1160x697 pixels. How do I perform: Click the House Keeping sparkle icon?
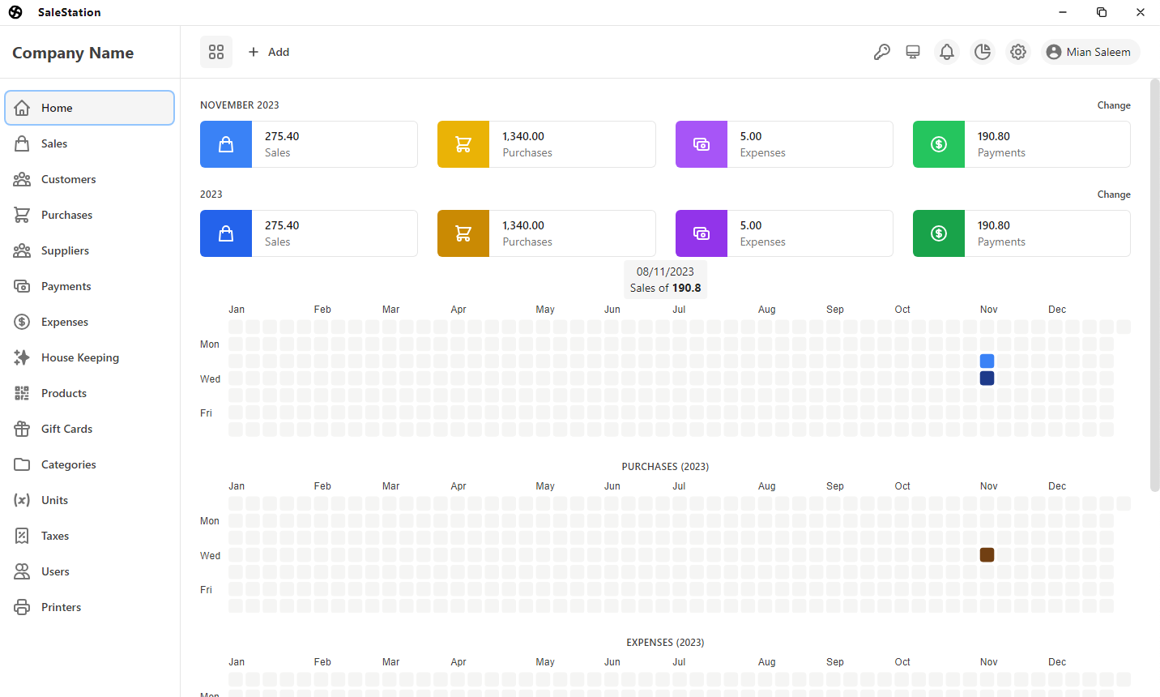pyautogui.click(x=23, y=357)
